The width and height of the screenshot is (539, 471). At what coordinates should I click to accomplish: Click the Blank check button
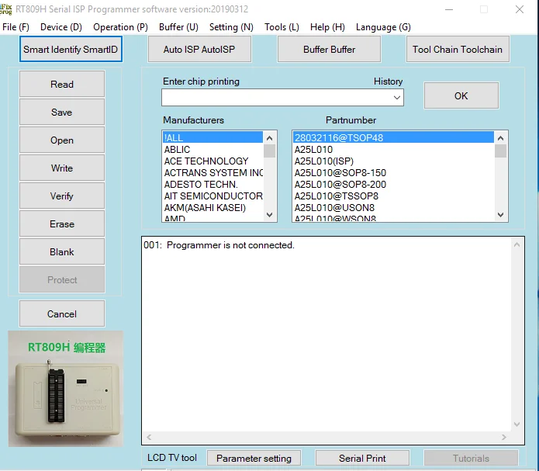point(62,251)
